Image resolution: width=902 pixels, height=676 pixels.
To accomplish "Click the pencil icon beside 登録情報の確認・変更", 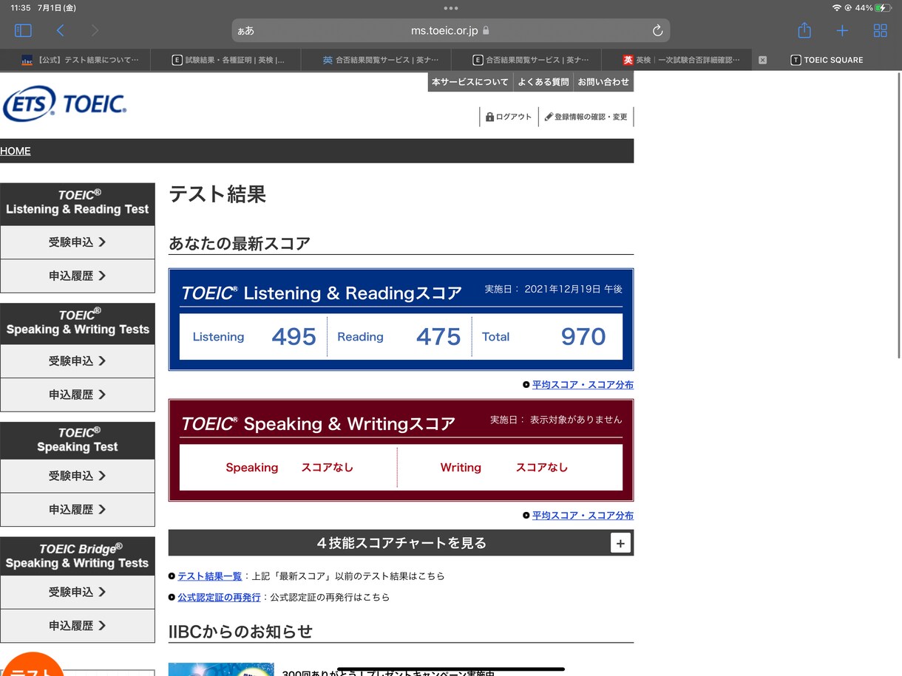I will [x=547, y=117].
